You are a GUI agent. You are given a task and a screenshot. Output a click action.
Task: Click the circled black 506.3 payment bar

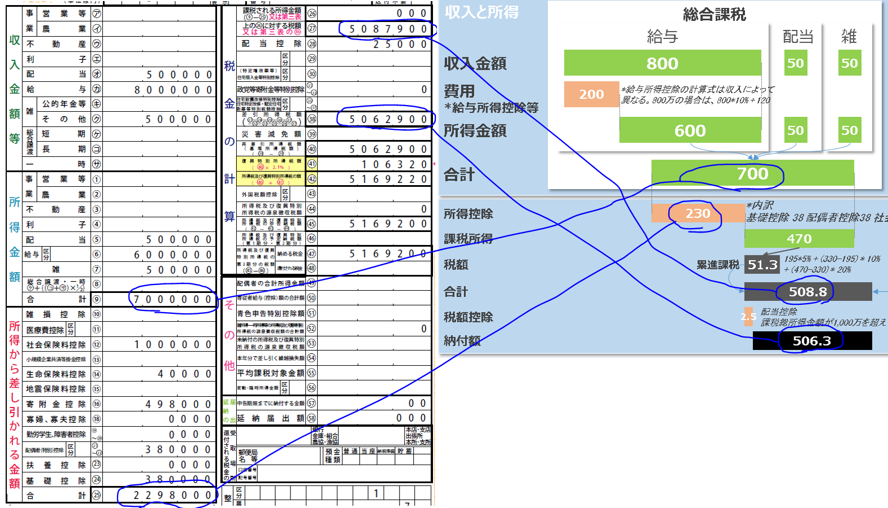click(812, 341)
